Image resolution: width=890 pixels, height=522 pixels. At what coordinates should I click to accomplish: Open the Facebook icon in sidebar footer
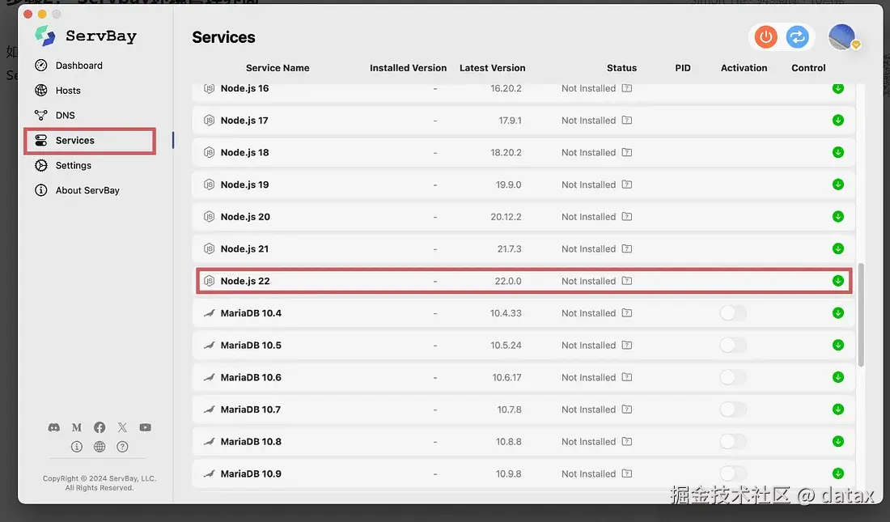click(x=100, y=427)
